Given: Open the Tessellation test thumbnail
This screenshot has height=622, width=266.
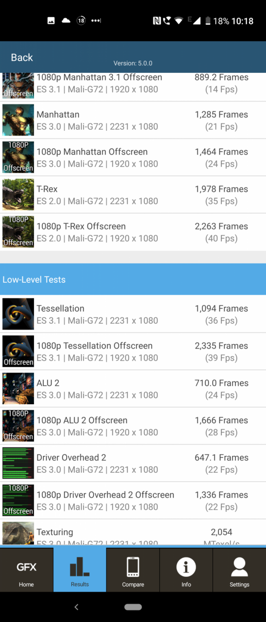Looking at the screenshot, I should (18, 314).
